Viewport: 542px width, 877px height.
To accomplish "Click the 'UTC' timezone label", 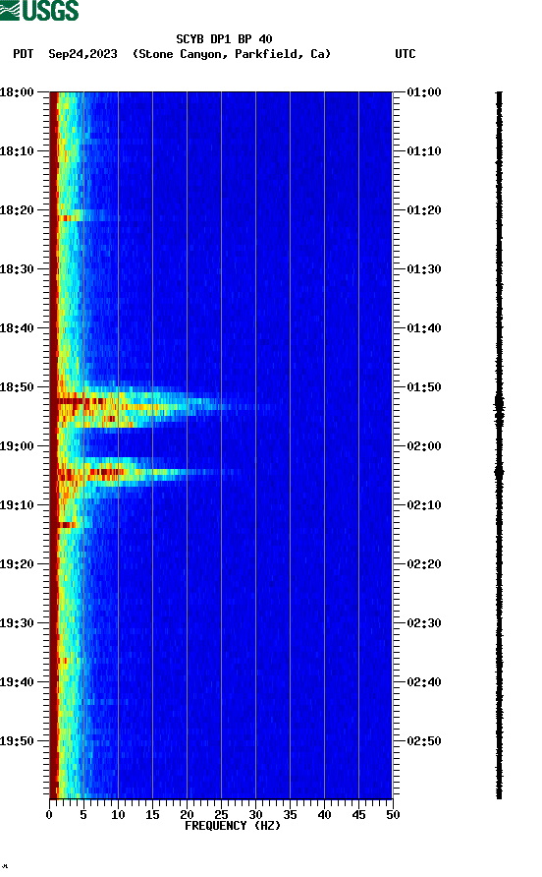I will [x=406, y=54].
